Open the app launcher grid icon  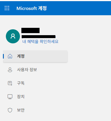coord(7,8)
